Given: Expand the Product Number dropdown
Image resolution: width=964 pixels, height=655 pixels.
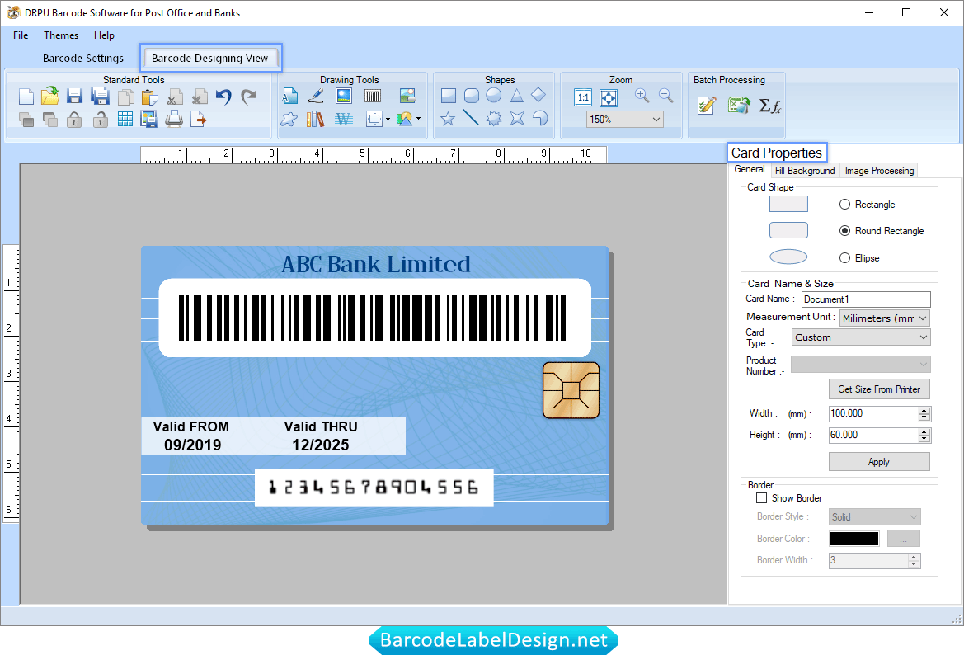Looking at the screenshot, I should click(861, 364).
